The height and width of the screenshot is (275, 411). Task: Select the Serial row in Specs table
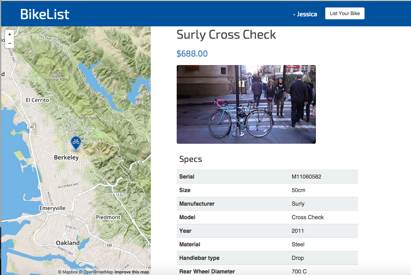(267, 177)
